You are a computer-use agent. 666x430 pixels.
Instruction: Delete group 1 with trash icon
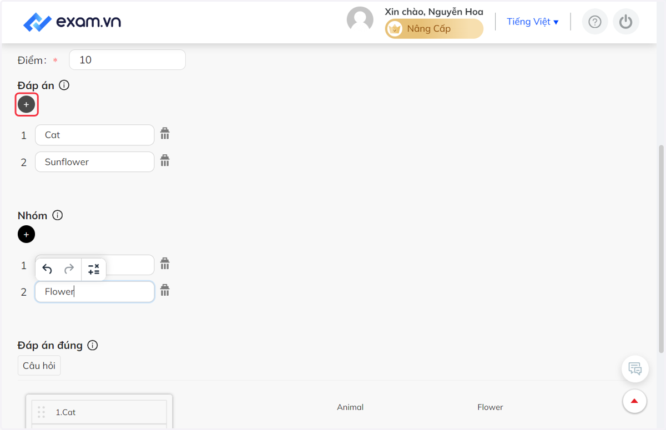click(165, 264)
